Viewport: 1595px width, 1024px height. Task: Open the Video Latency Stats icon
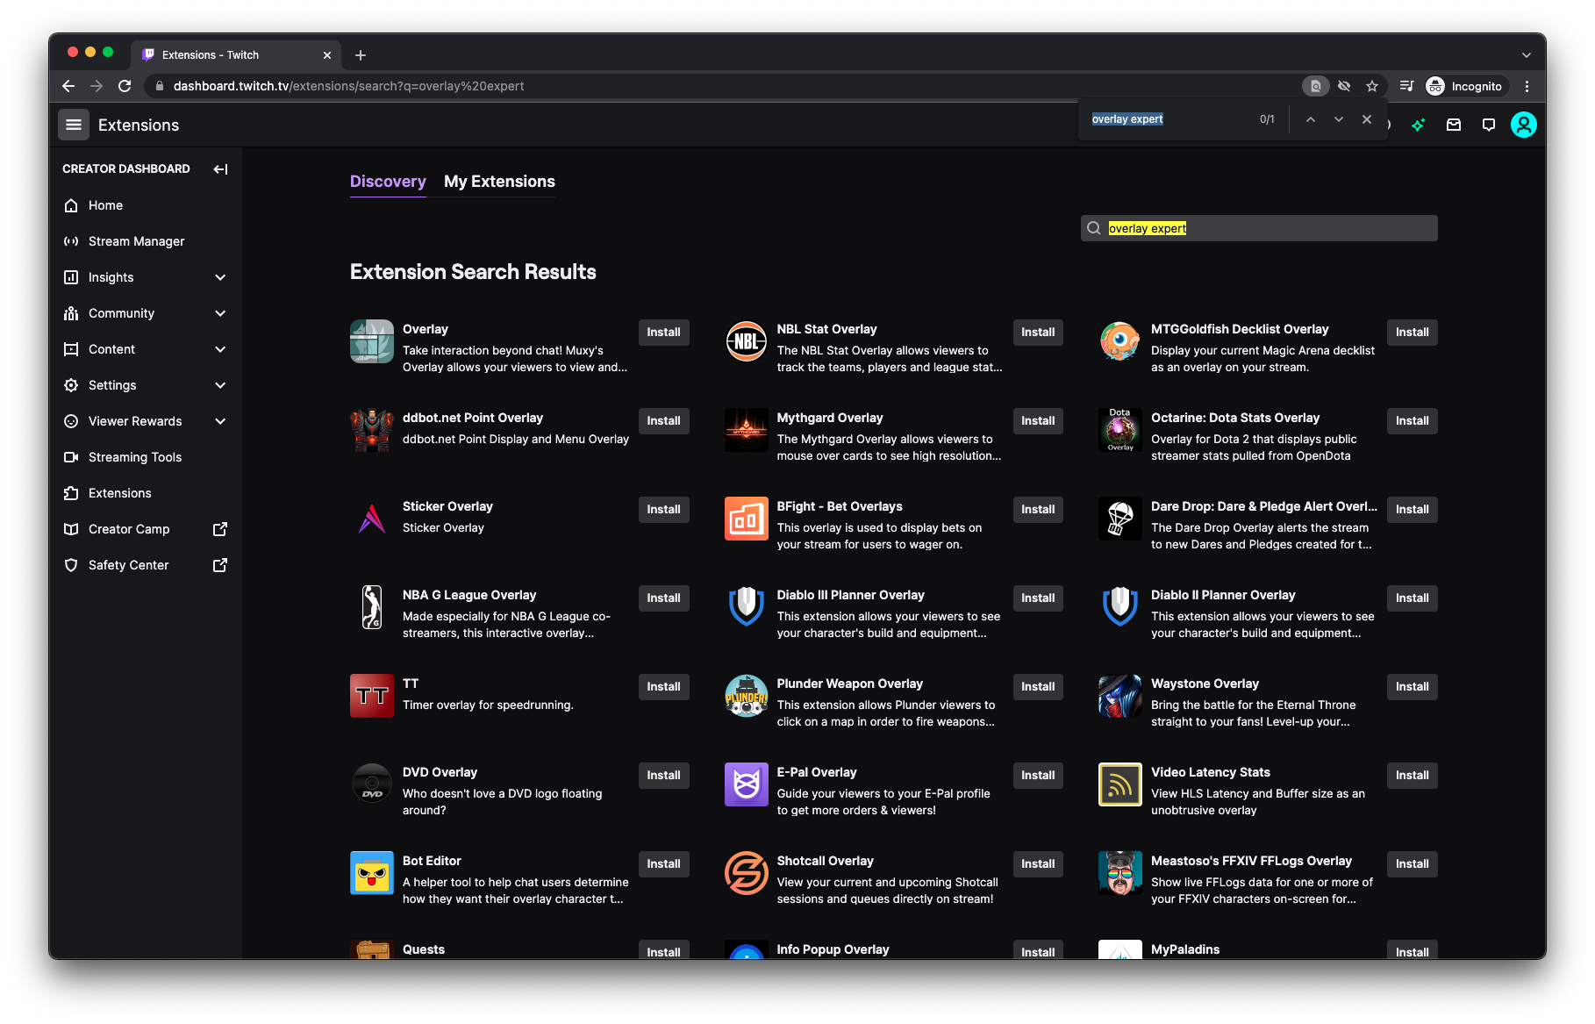pyautogui.click(x=1120, y=784)
